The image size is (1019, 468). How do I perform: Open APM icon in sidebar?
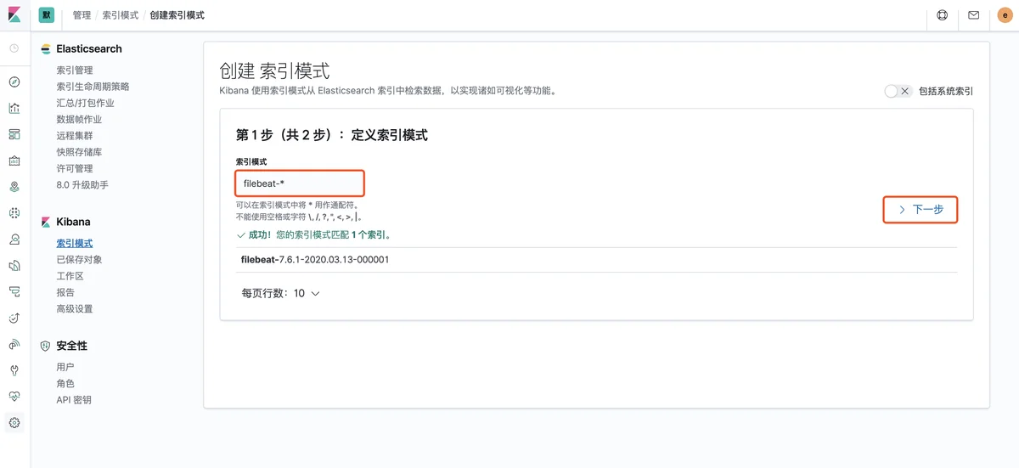pos(14,292)
